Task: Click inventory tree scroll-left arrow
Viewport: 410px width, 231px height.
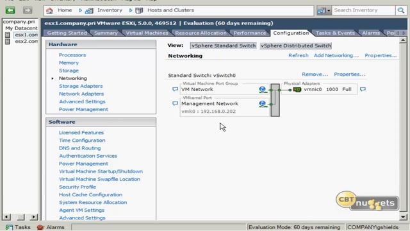Action: tap(7, 217)
